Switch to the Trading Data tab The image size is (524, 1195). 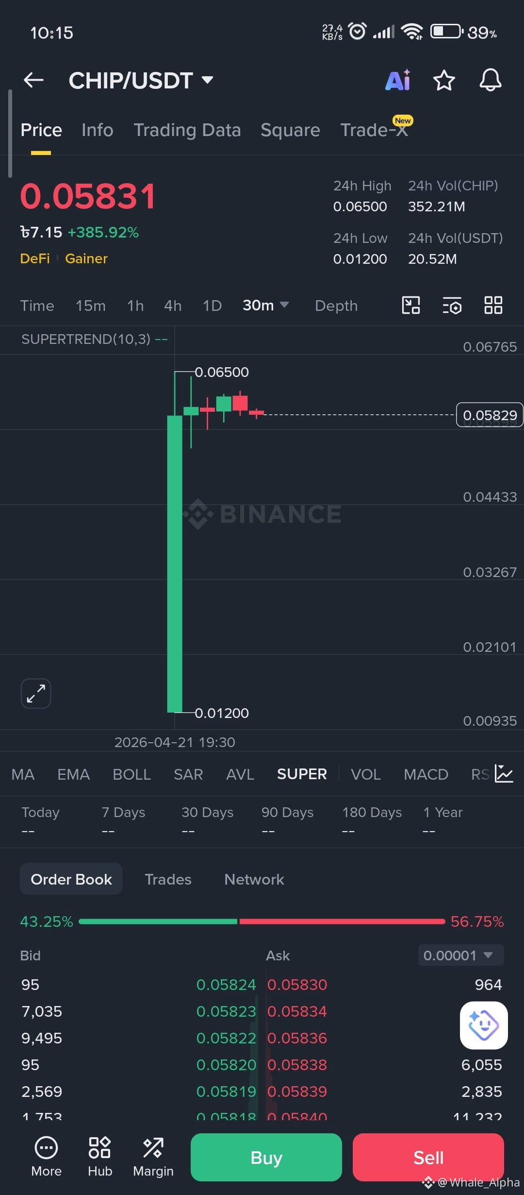point(187,130)
